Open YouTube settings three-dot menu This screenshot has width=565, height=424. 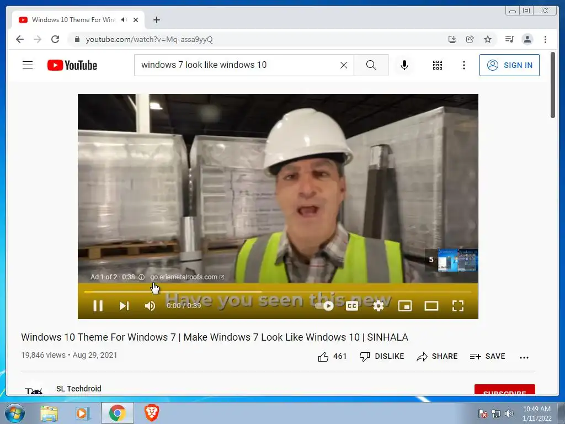click(464, 65)
